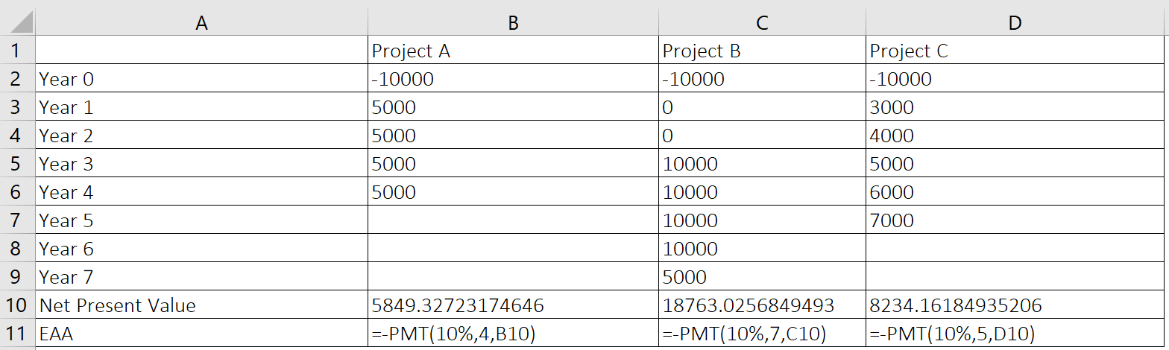This screenshot has width=1169, height=350.
Task: Select column A header
Action: 201,22
